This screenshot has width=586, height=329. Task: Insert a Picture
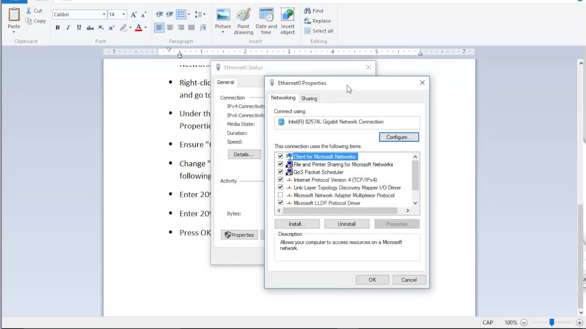click(223, 18)
